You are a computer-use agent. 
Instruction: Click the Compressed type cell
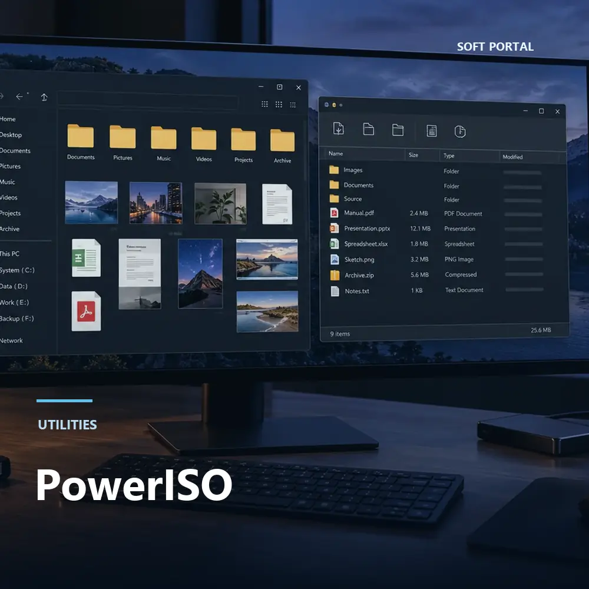pyautogui.click(x=461, y=274)
